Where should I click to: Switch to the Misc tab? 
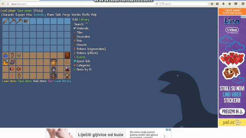(x=29, y=15)
